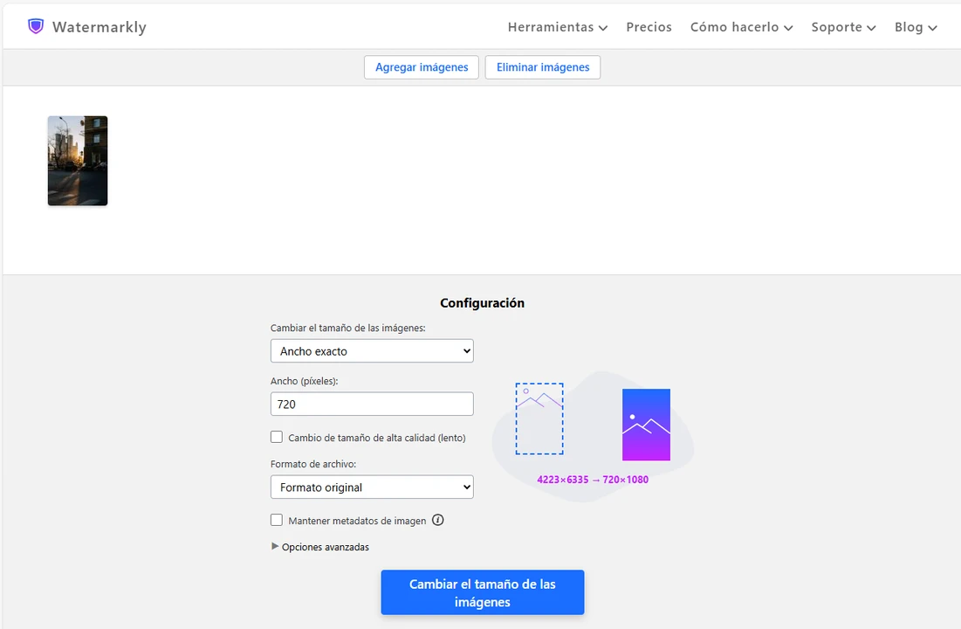
Task: Click the dashed original-size image illustration
Action: pos(539,418)
